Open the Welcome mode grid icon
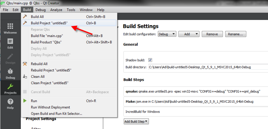Screen dimensions: 268x129 point(10,27)
